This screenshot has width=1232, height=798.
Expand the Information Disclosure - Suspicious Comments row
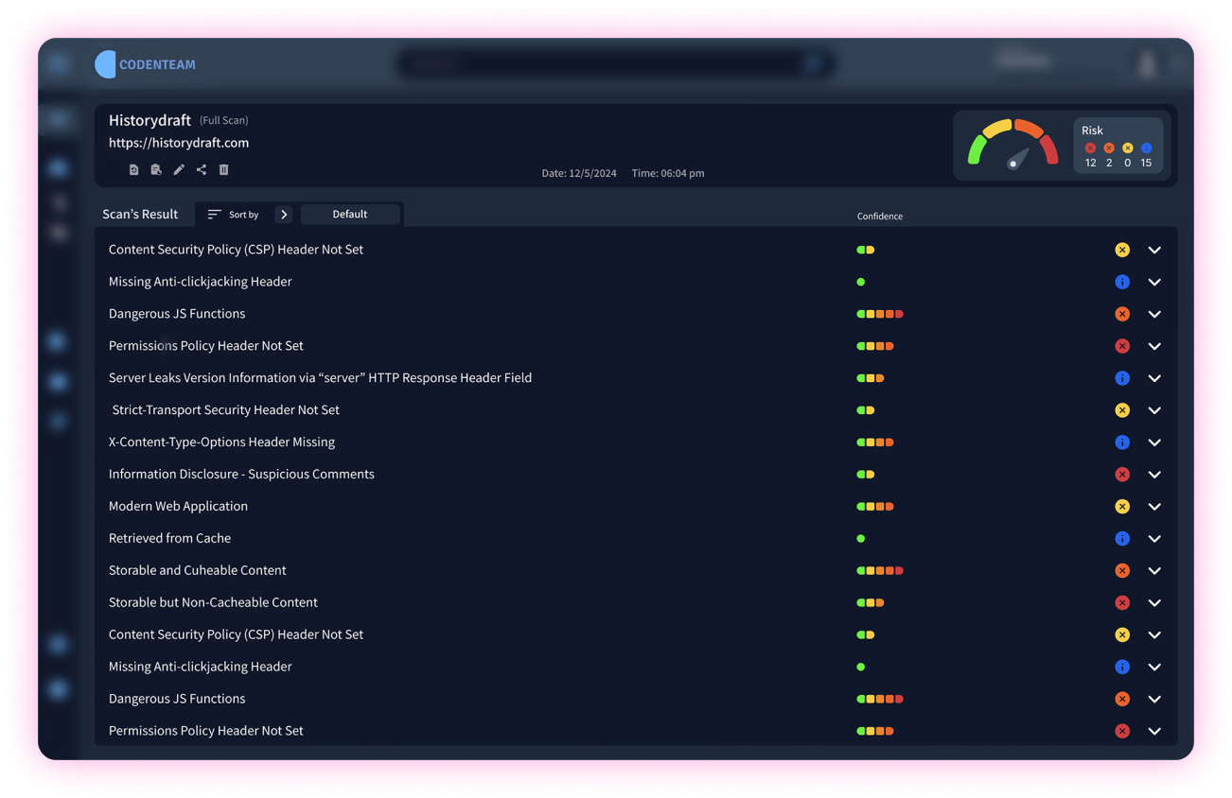[1154, 475]
